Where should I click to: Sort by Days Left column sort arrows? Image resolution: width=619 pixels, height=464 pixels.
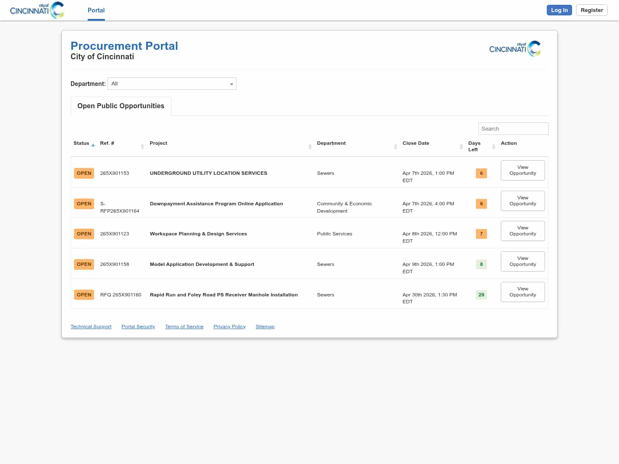coord(493,147)
